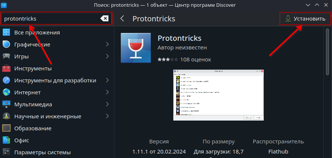This screenshot has width=332, height=158.
Task: Open Games category gamepad icon
Action: click(6, 57)
